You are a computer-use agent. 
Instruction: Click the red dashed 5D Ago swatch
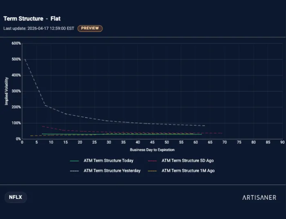click(x=152, y=161)
